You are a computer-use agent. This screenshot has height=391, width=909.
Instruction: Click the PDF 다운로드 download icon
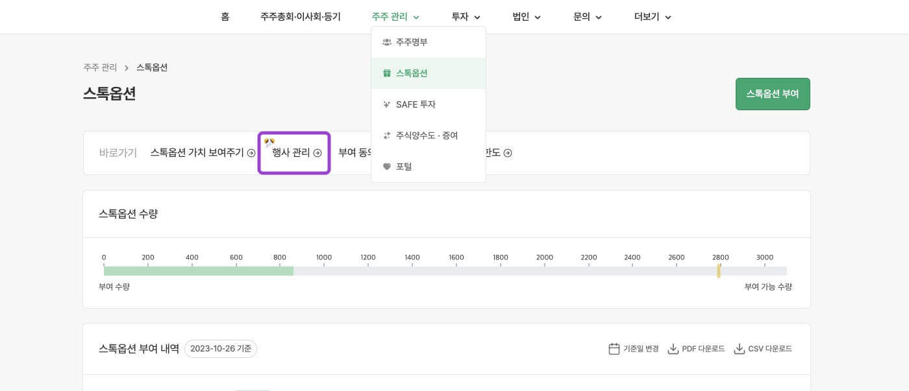(x=673, y=349)
